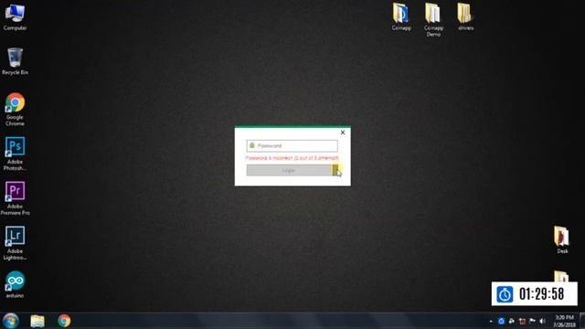Select the Desk folder

coord(562,239)
